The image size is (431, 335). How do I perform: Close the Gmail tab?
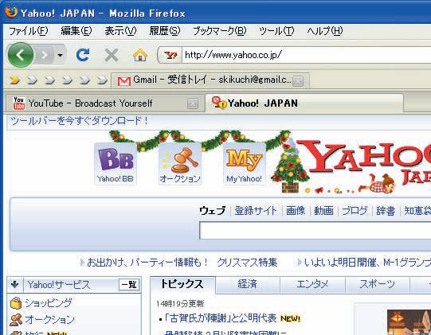tap(298, 81)
